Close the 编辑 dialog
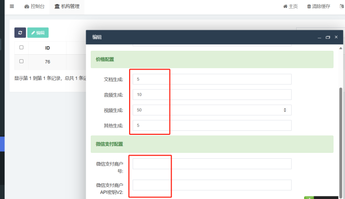The height and width of the screenshot is (199, 345). pos(336,37)
